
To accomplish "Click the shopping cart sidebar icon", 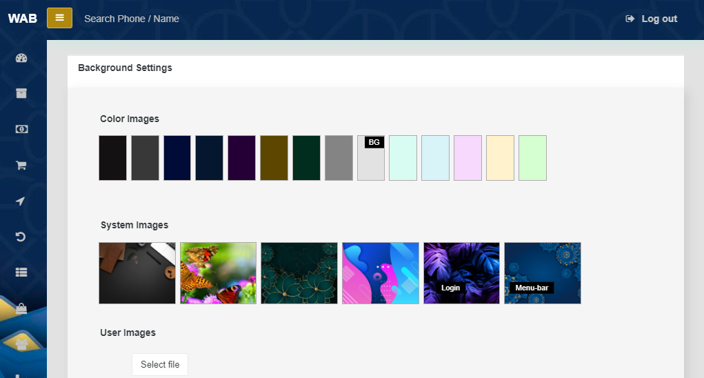I will [x=21, y=166].
